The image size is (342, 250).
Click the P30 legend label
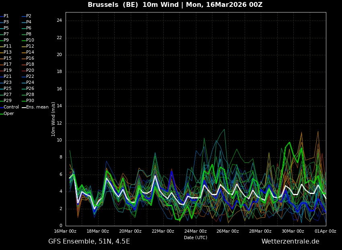click(x=30, y=101)
